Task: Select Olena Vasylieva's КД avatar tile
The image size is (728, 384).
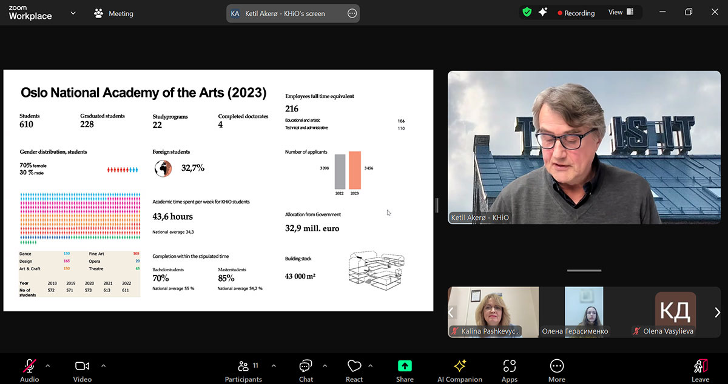Action: 675,312
